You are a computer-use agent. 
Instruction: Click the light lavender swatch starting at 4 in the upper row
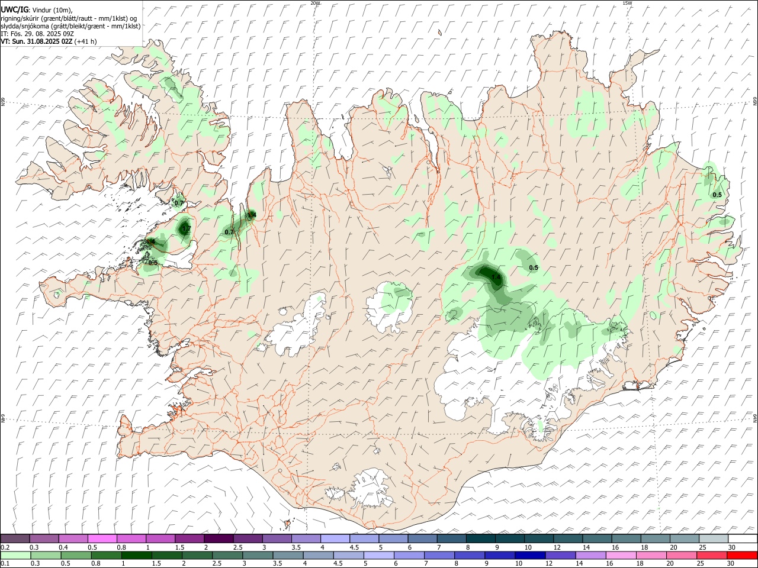pos(335,539)
